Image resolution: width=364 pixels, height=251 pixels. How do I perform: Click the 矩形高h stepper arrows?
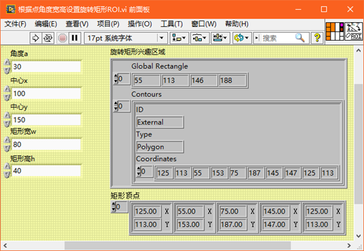[7, 171]
